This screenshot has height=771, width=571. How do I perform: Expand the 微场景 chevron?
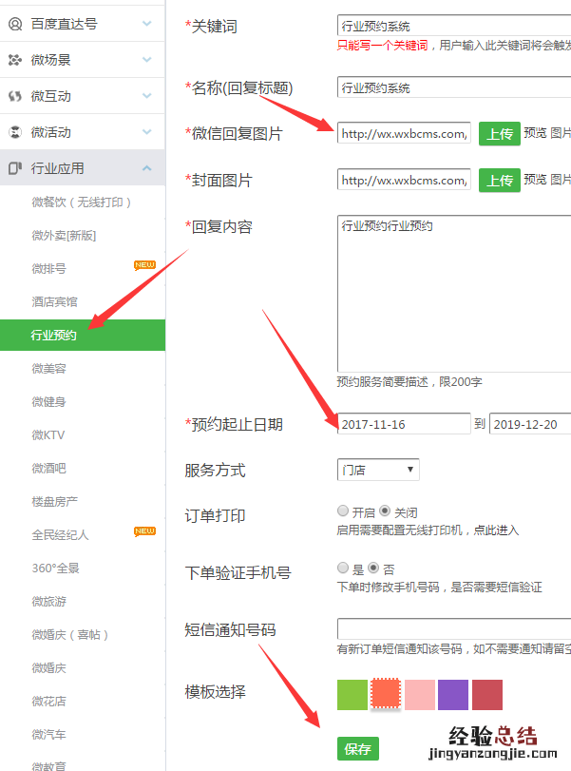pyautogui.click(x=146, y=60)
